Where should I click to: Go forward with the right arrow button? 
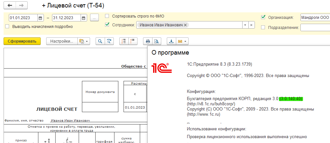[21, 6]
